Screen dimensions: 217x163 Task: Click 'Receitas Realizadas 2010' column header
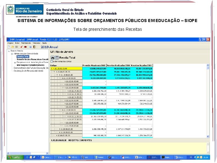119,66
